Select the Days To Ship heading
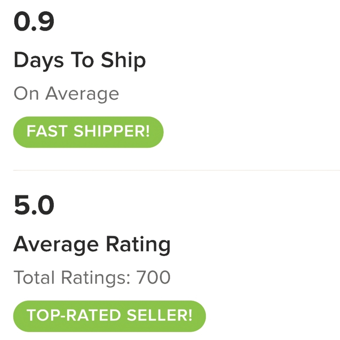This screenshot has width=340, height=340. point(80,61)
